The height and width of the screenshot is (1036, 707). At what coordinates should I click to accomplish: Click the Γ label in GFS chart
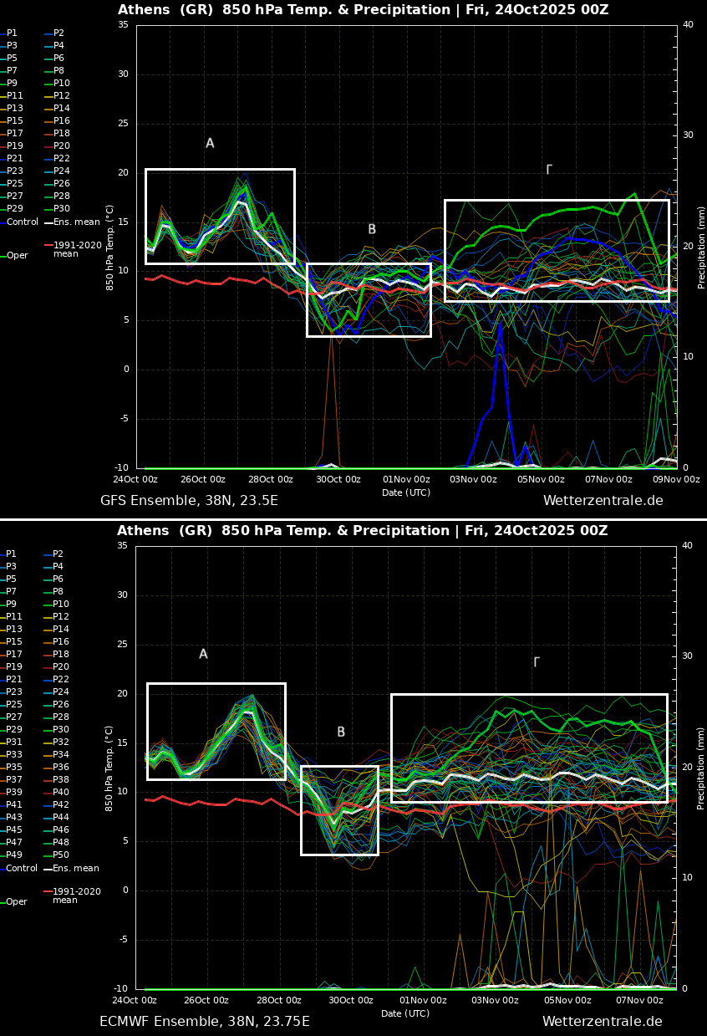(x=549, y=170)
